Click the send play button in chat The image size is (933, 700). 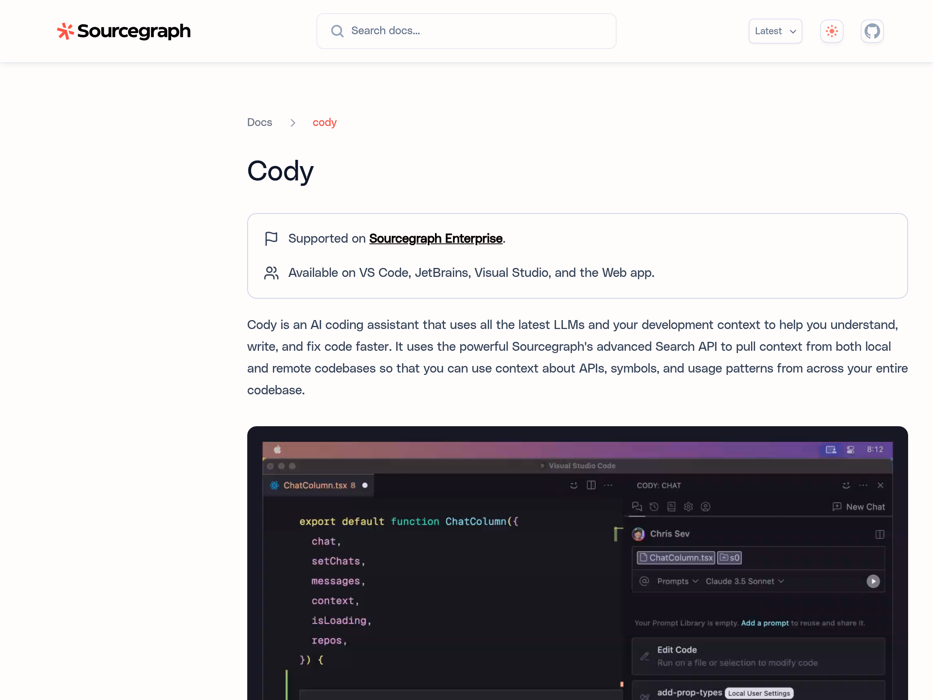(x=873, y=581)
